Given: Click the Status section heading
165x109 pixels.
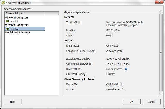Looking at the screenshot, I should (68, 41).
